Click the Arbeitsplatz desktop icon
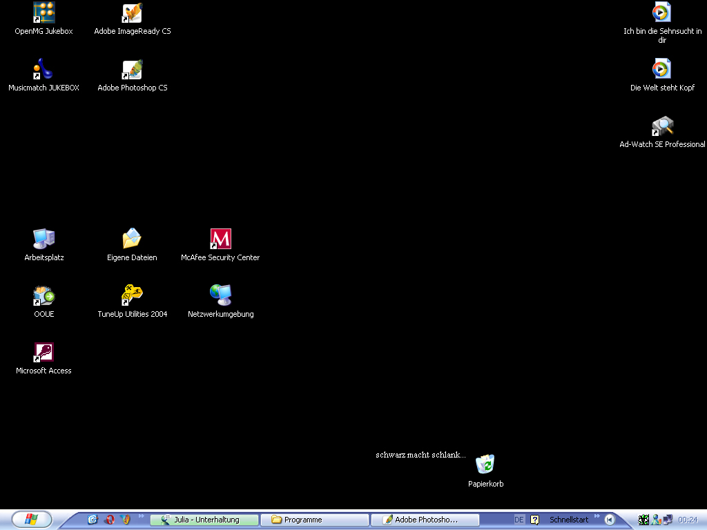707x530 pixels. click(x=43, y=240)
